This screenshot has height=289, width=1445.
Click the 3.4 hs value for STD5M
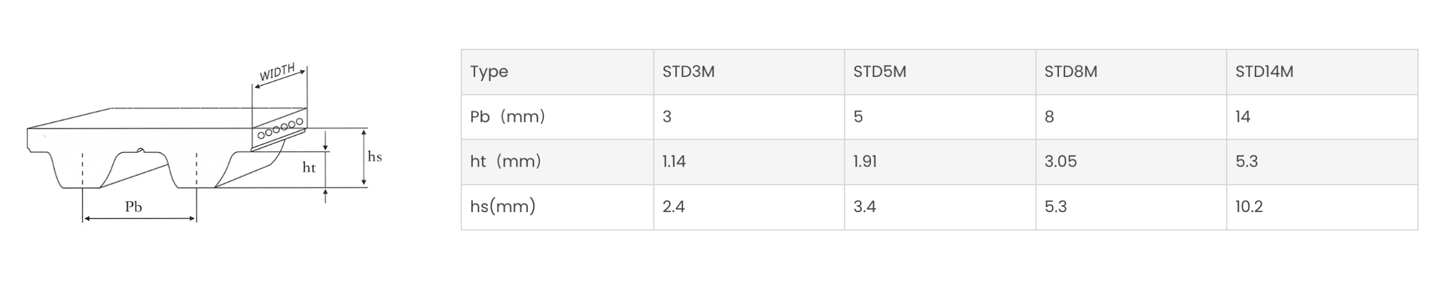click(865, 206)
